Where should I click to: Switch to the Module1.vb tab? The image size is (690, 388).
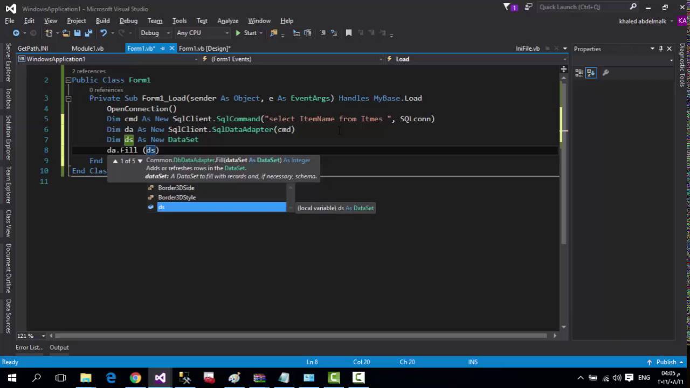coord(87,48)
